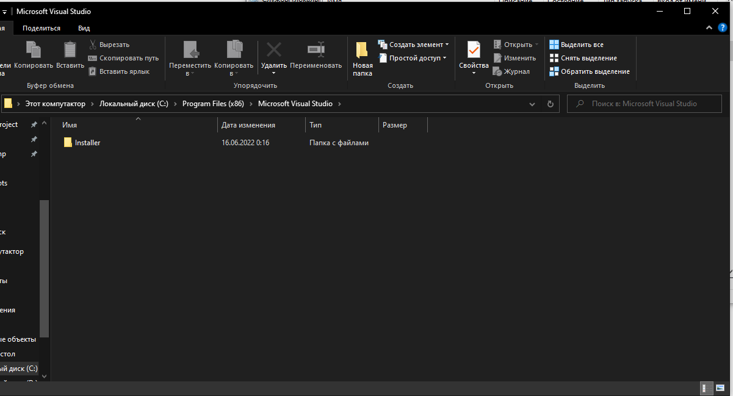
Task: Expand chevron after Microsoft Visual Studio breadcrumb
Action: click(x=340, y=104)
